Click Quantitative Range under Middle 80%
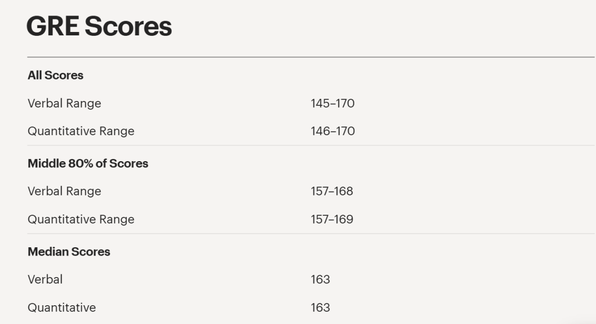Viewport: 596px width, 324px height. pos(81,219)
